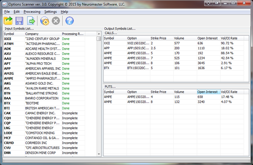This screenshot has height=165, width=253.
Task: Select the MCF input symbol row
Action: coord(44,138)
